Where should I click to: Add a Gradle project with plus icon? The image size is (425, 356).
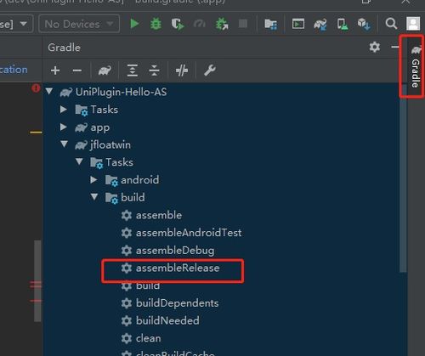point(55,71)
